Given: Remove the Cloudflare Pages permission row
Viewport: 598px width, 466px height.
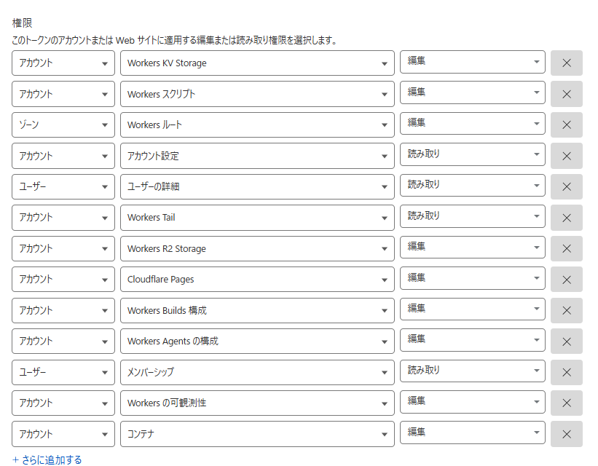Looking at the screenshot, I should coord(566,278).
